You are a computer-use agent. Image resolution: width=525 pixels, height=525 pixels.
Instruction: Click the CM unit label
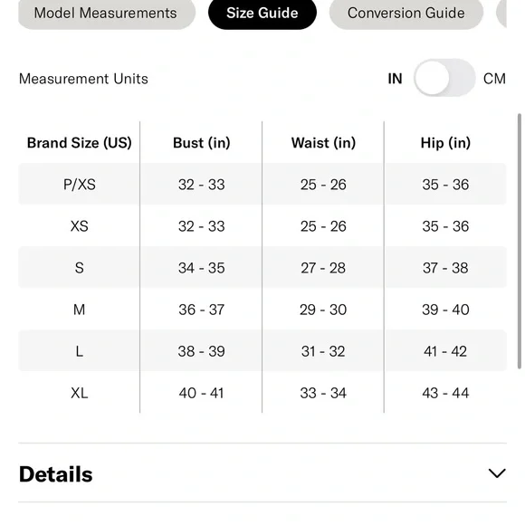click(494, 79)
